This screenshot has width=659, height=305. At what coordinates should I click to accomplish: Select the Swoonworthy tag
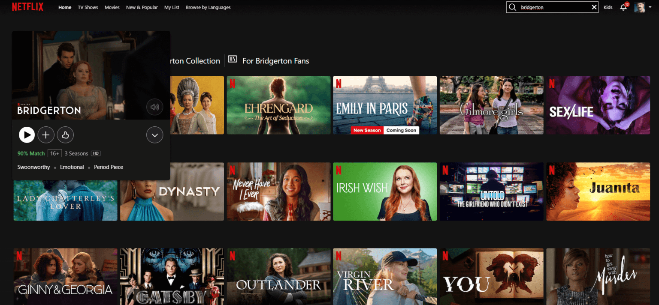[33, 167]
